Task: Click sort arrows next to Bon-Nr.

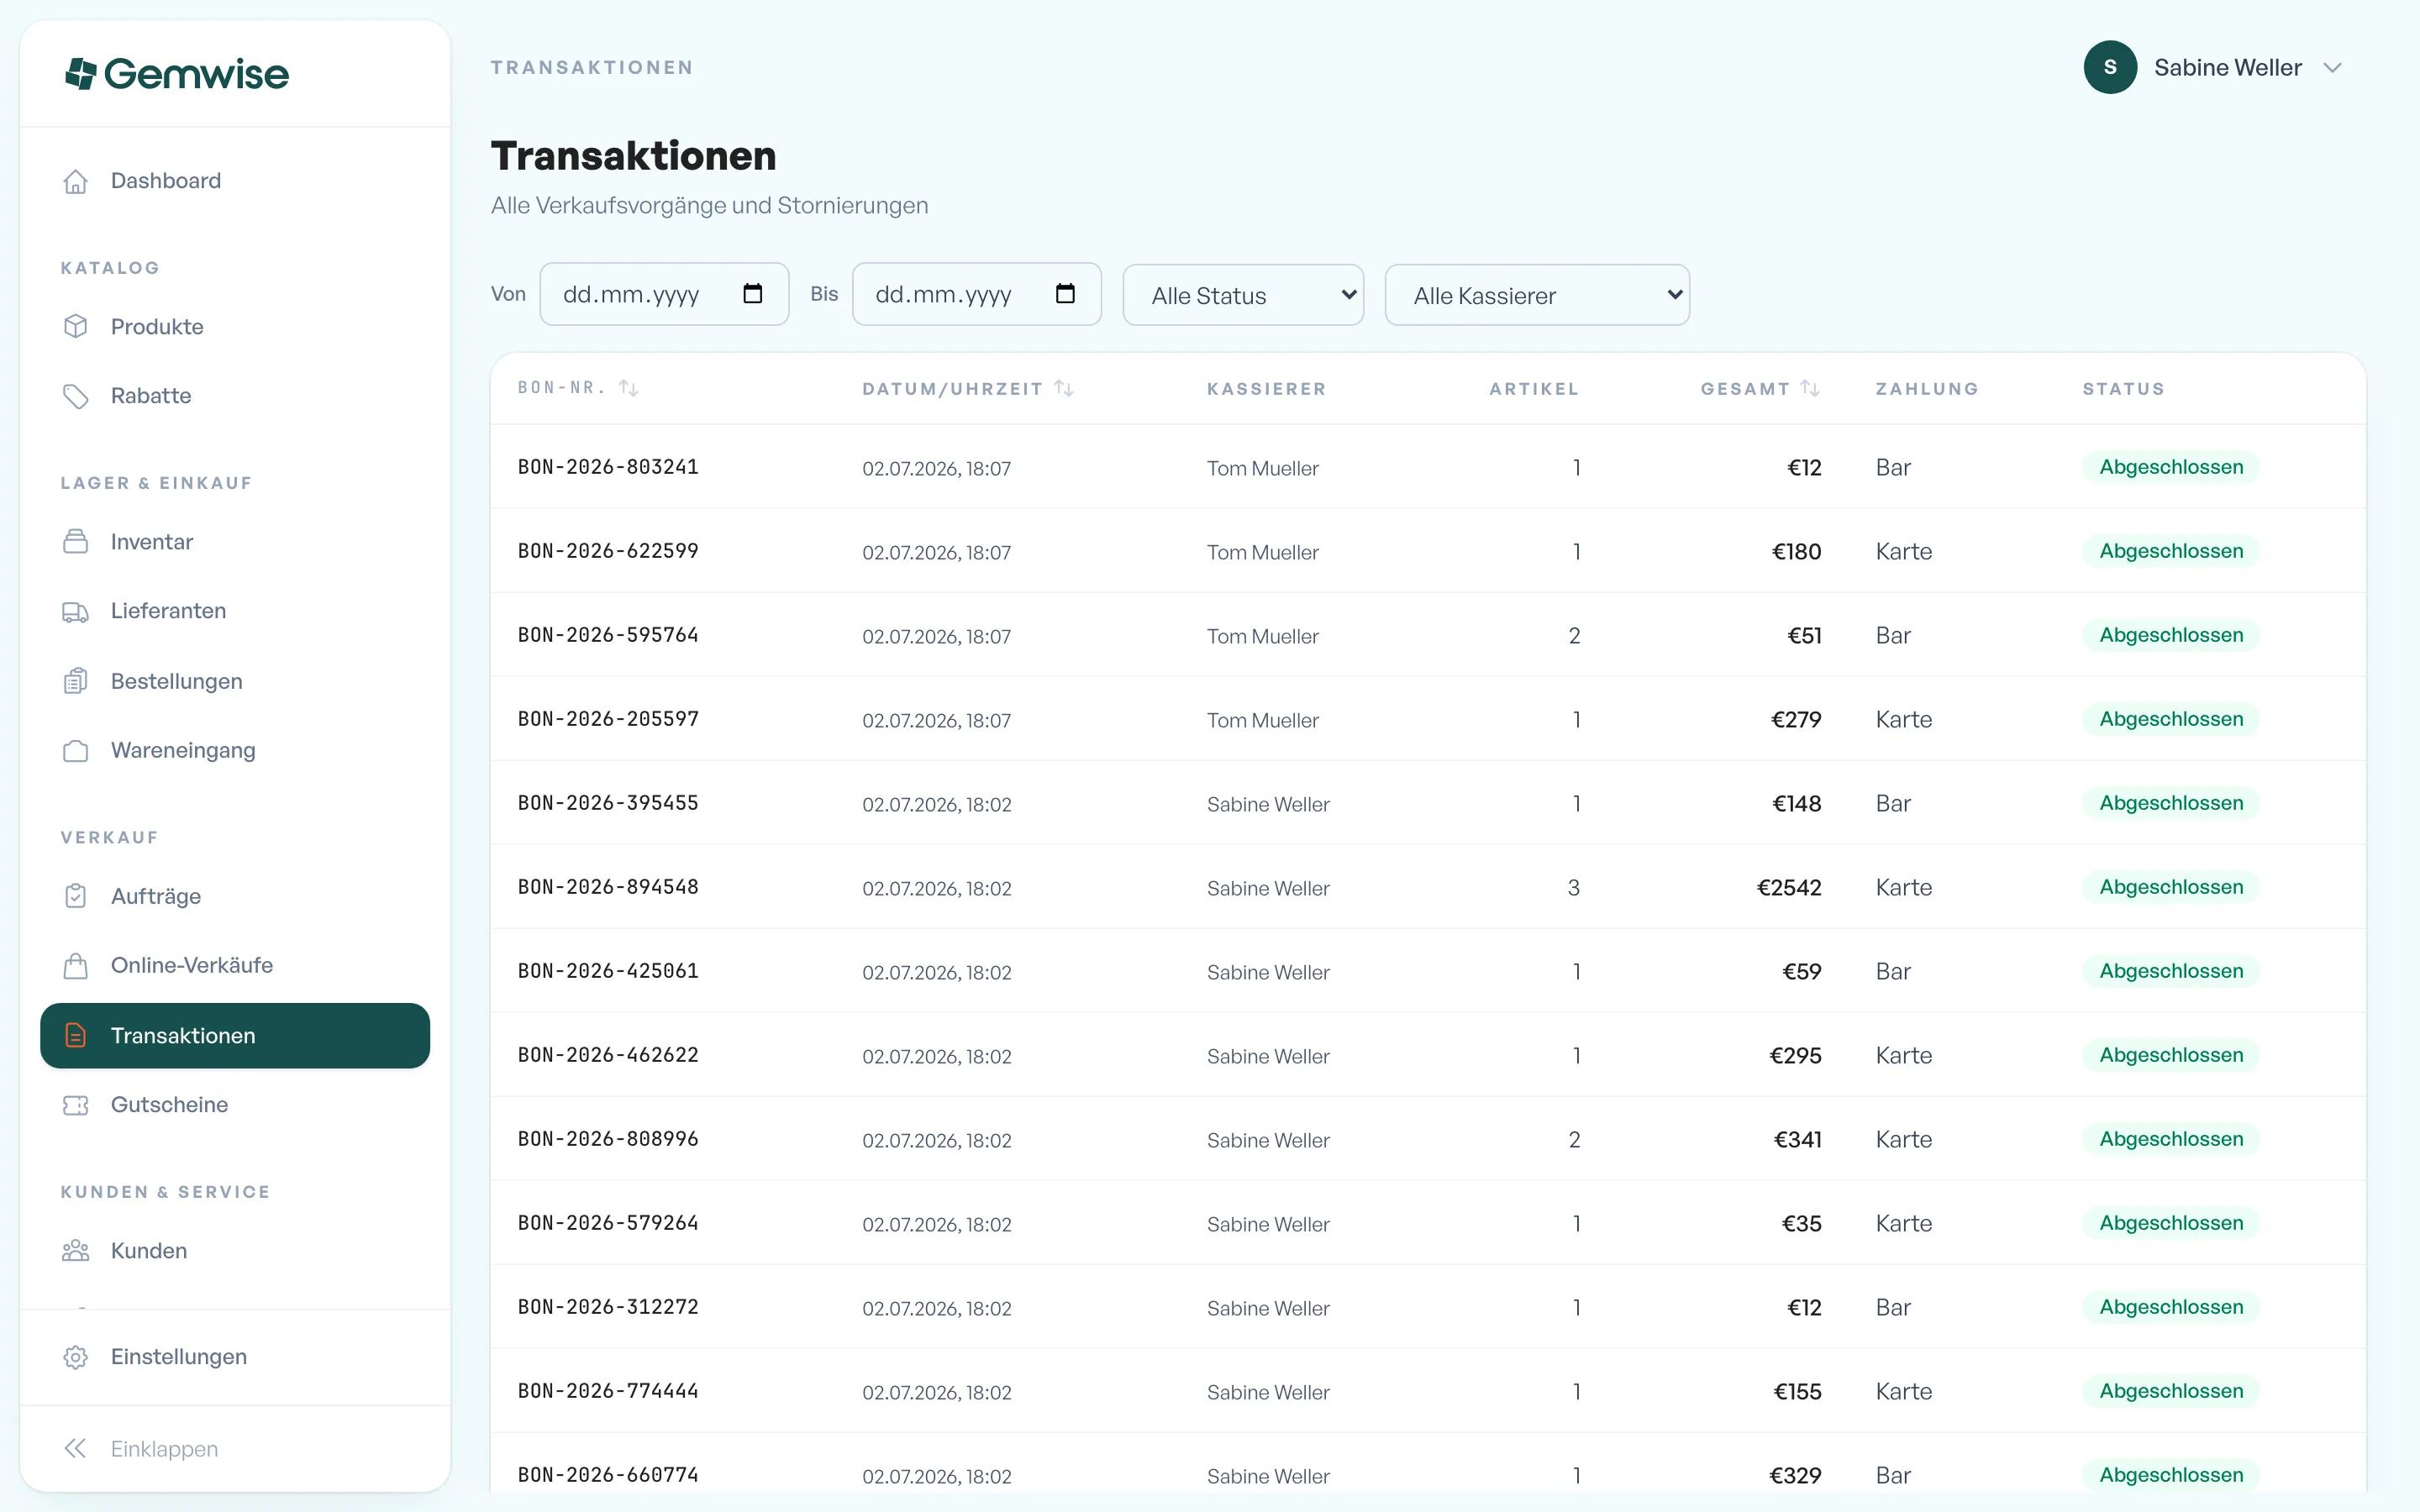Action: coord(628,388)
